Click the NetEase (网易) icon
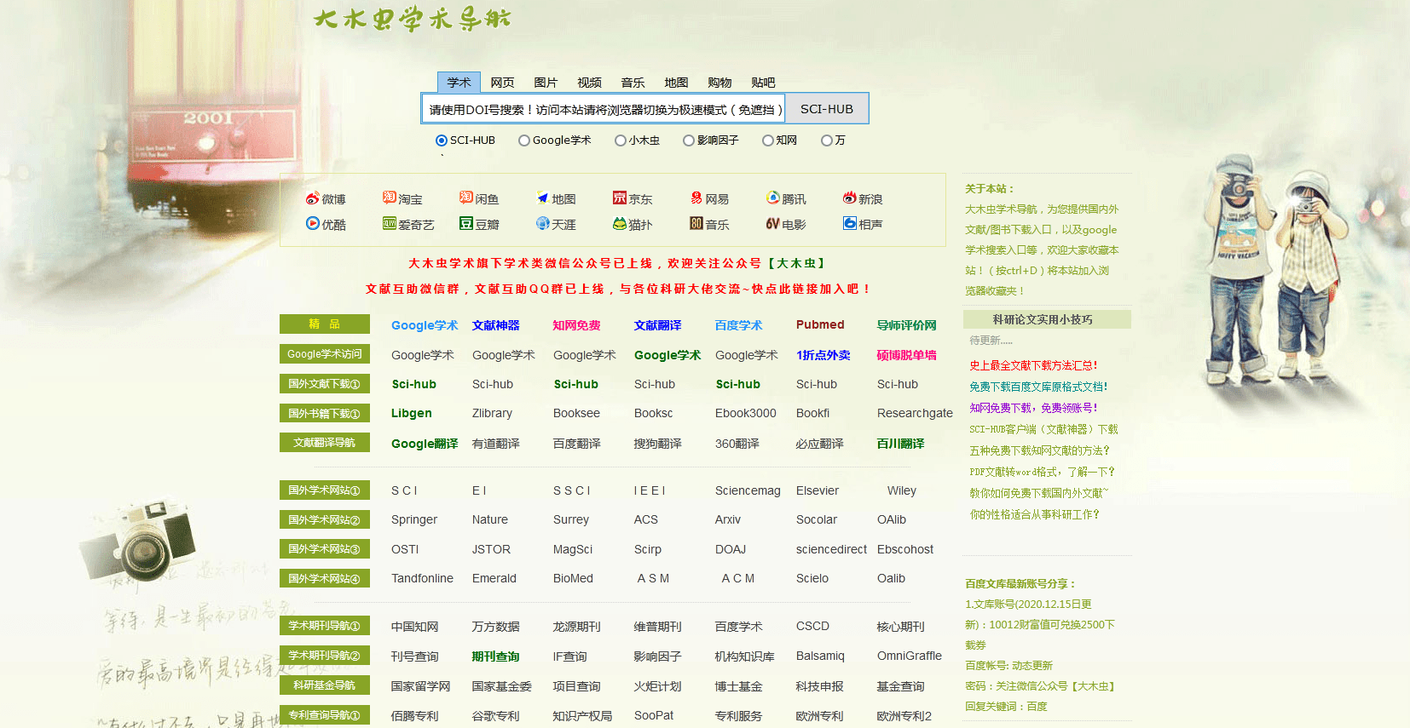This screenshot has height=728, width=1410. 696,198
